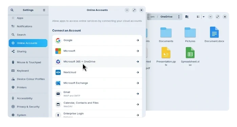Screen dimensions: 237x127
Task: Click arrow on Calendar, Contacts and Files row
Action: (x=137, y=104)
